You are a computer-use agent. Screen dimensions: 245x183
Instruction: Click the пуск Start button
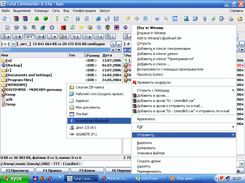click(14, 178)
